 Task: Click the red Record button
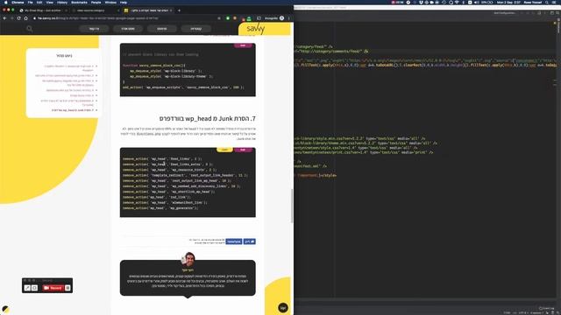53,288
